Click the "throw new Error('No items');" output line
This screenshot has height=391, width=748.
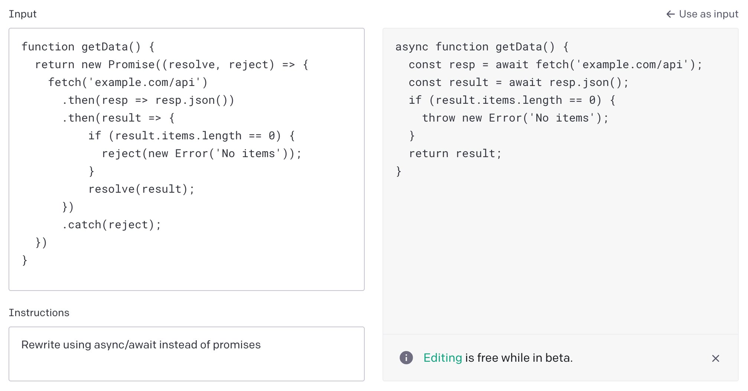[x=515, y=118]
